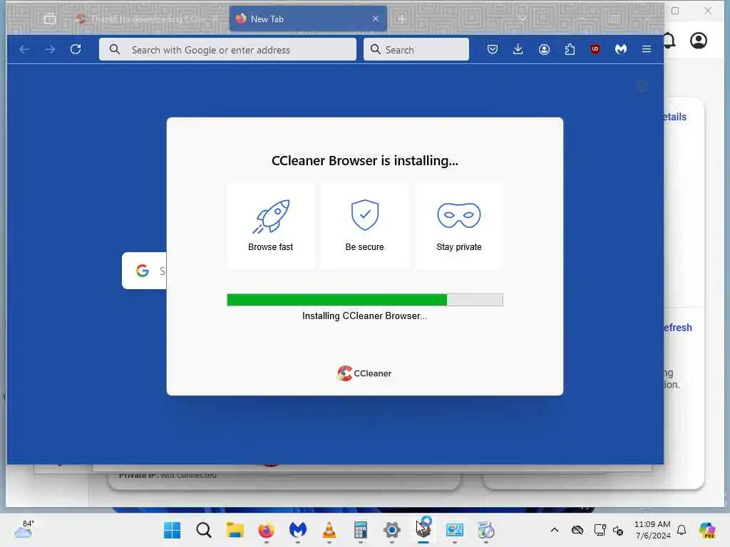The width and height of the screenshot is (730, 547).
Task: Click the Google address bar field
Action: (x=227, y=49)
